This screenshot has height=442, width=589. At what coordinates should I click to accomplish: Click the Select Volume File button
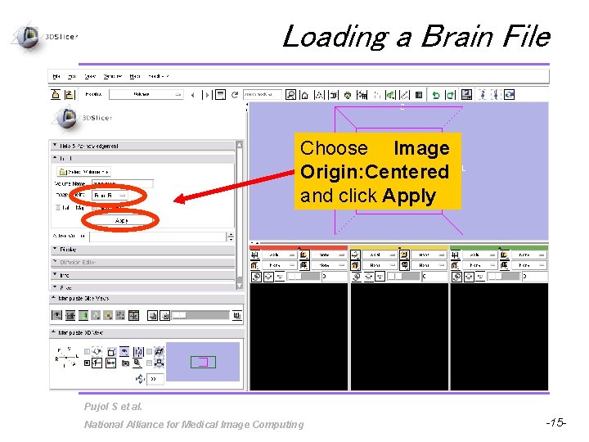pos(83,172)
